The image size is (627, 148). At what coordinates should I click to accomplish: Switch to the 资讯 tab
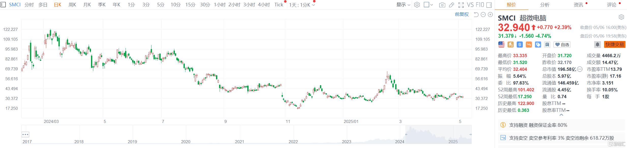click(578, 5)
